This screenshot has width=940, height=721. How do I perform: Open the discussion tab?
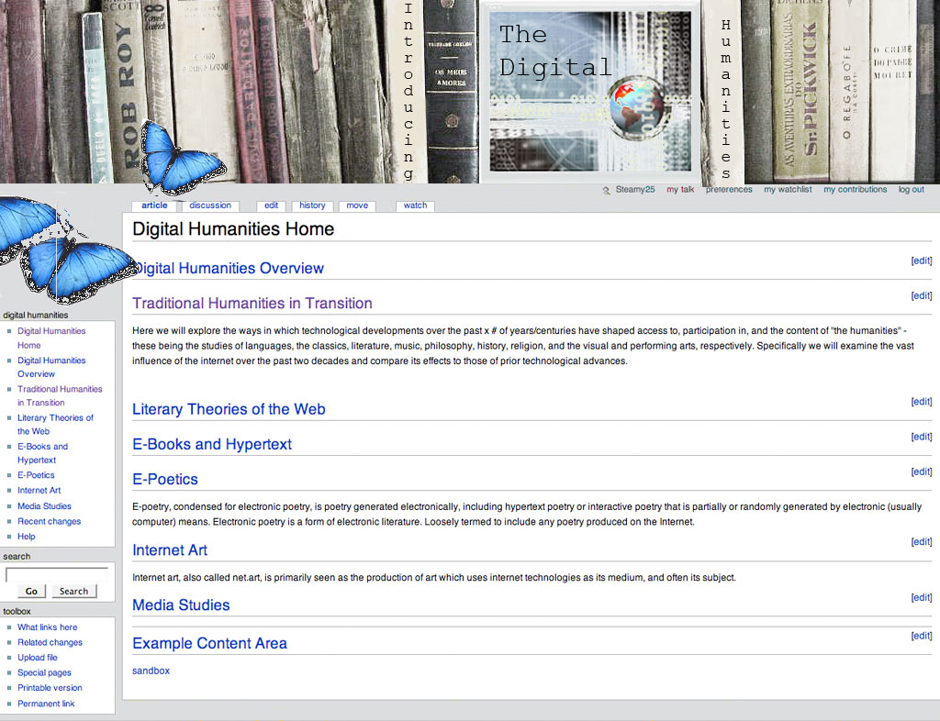(x=210, y=205)
